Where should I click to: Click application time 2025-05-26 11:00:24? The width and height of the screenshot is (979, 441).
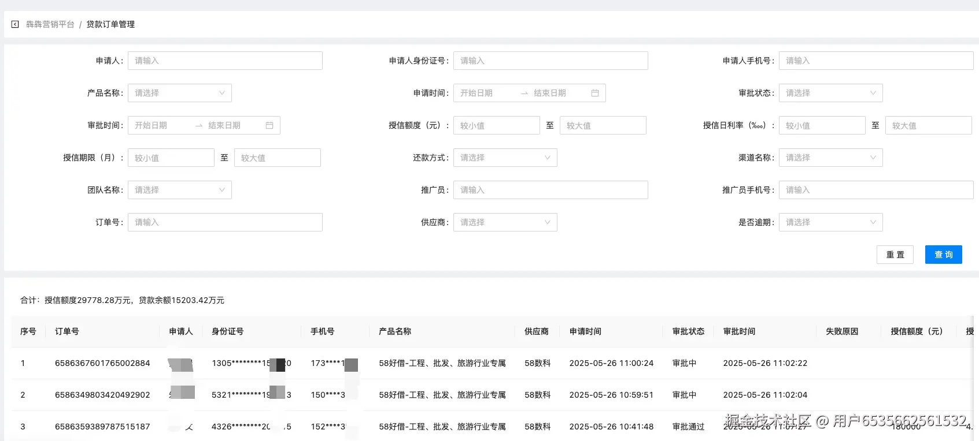(x=611, y=363)
